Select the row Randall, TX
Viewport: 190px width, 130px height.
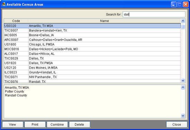[x=92, y=81]
